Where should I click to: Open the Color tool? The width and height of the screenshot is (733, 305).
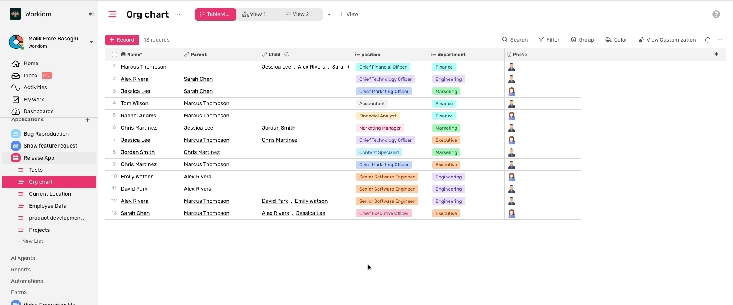coord(616,40)
